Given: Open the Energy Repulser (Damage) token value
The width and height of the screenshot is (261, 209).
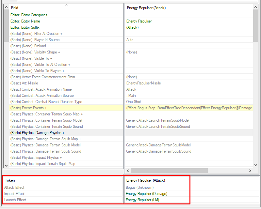Looking at the screenshot, I should (x=146, y=194).
